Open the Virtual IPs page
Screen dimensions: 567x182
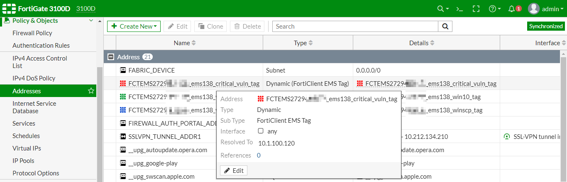pyautogui.click(x=27, y=148)
